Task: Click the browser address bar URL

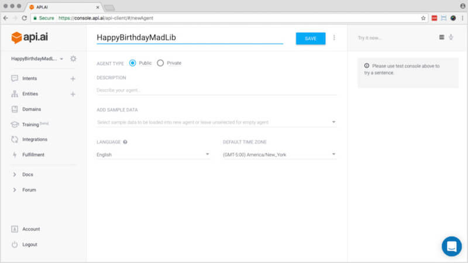Action: coord(106,18)
